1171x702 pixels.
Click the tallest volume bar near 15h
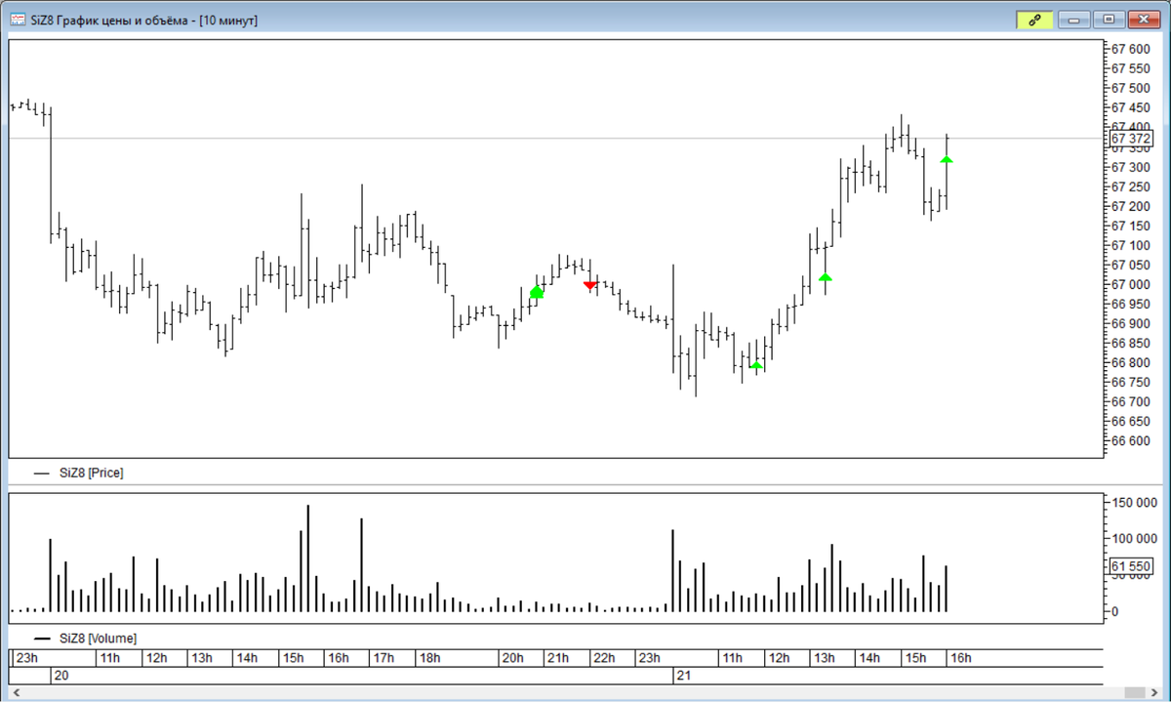308,558
